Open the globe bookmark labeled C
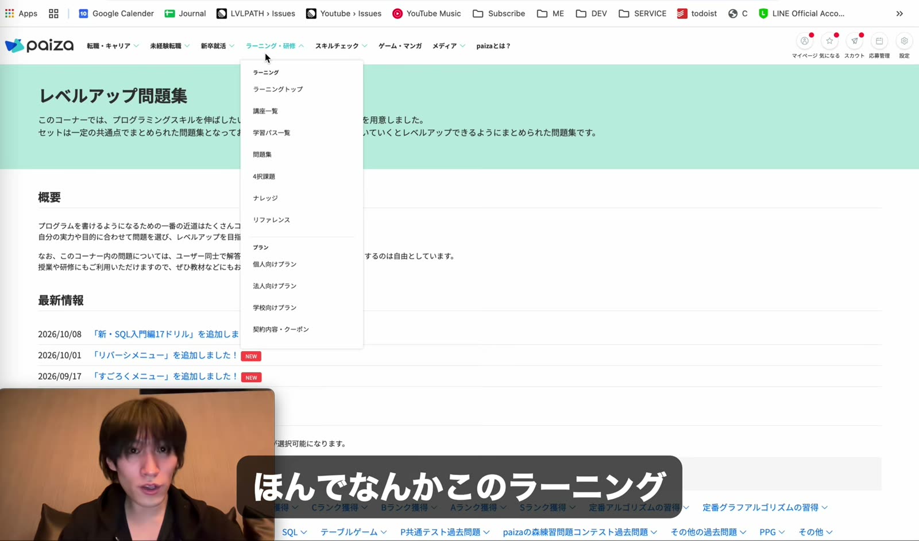This screenshot has height=541, width=919. point(738,13)
